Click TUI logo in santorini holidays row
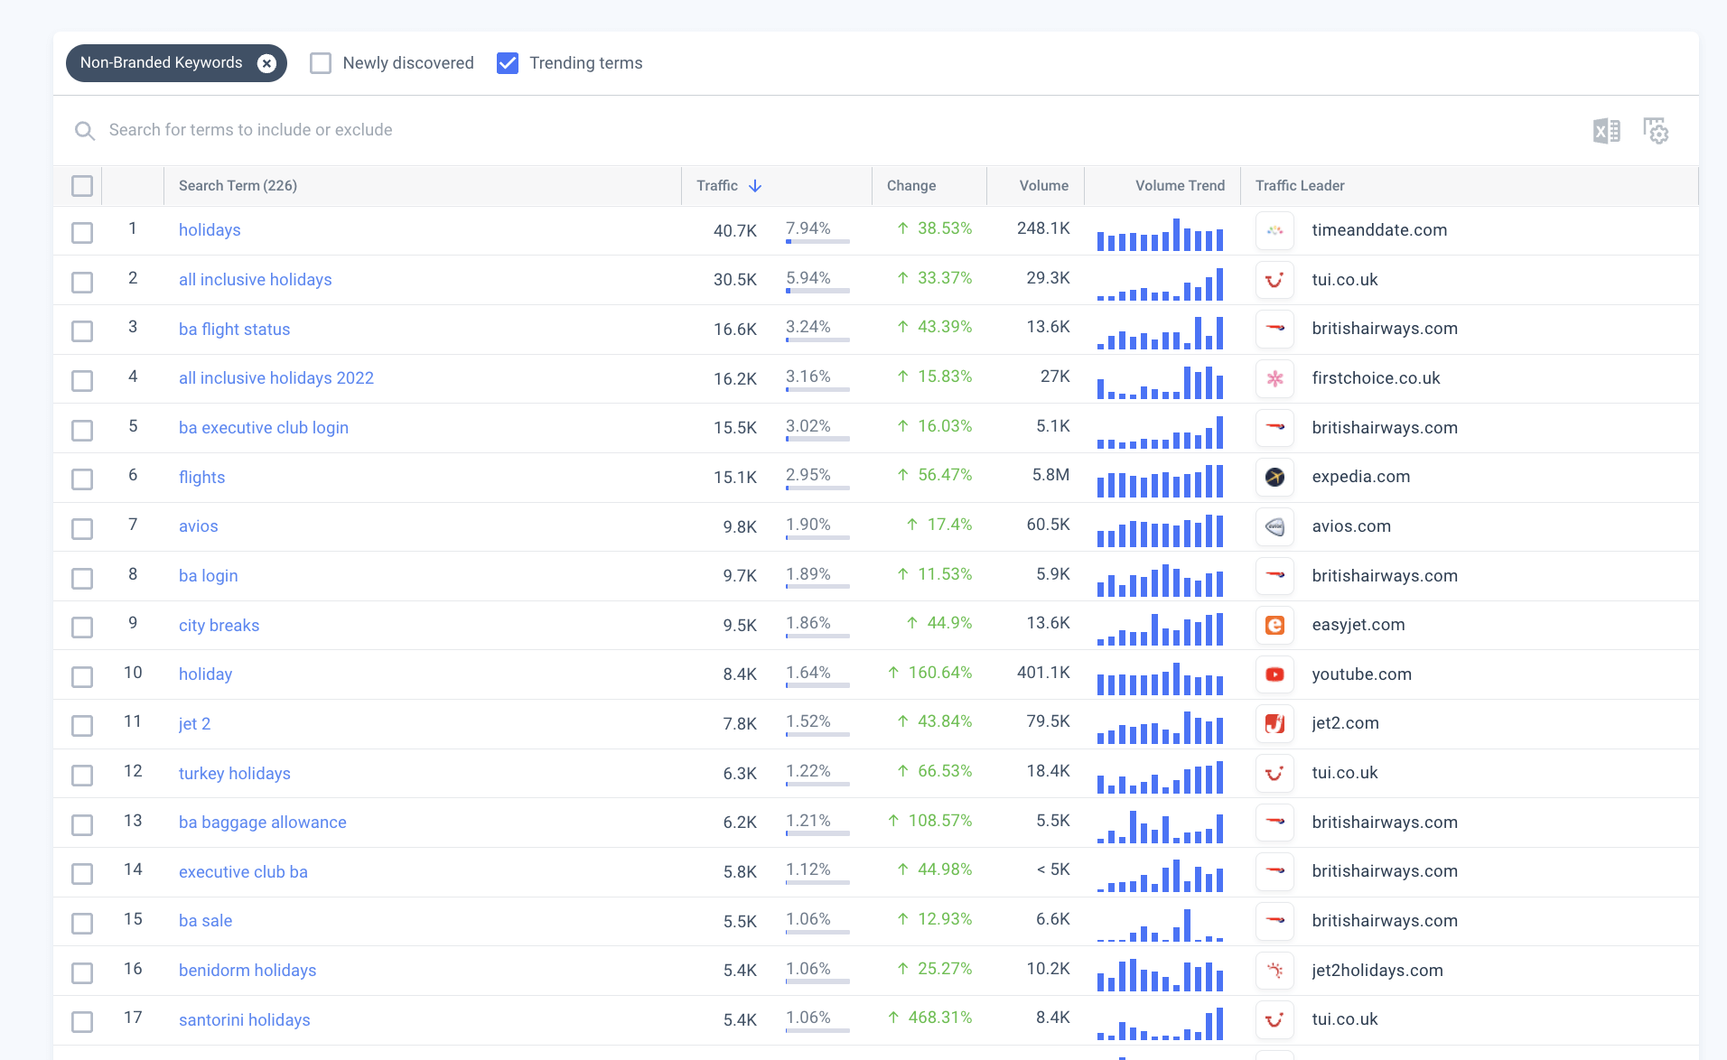The image size is (1727, 1060). point(1274,1019)
